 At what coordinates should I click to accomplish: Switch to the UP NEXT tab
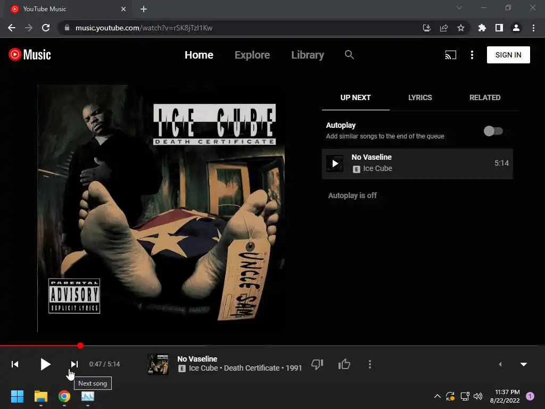click(x=356, y=98)
